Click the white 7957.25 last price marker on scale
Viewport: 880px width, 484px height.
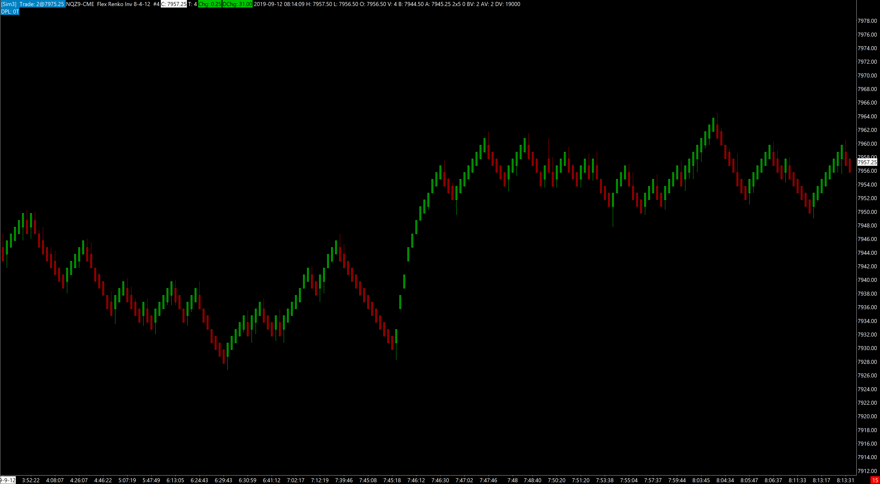(x=867, y=162)
